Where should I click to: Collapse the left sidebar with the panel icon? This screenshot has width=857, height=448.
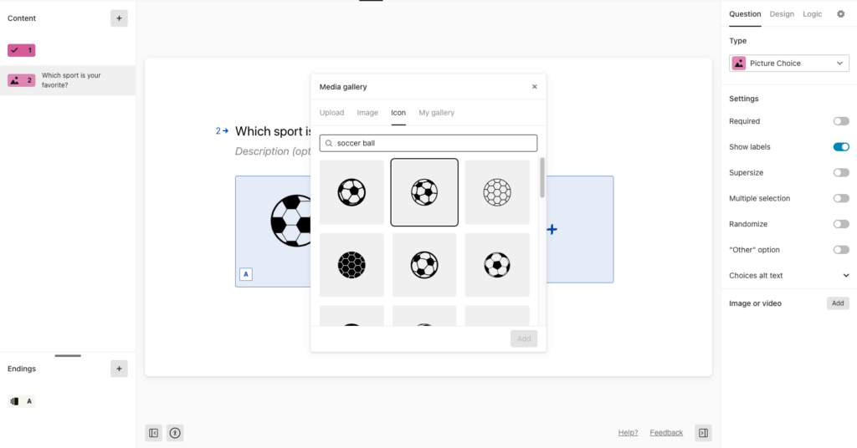coord(154,433)
